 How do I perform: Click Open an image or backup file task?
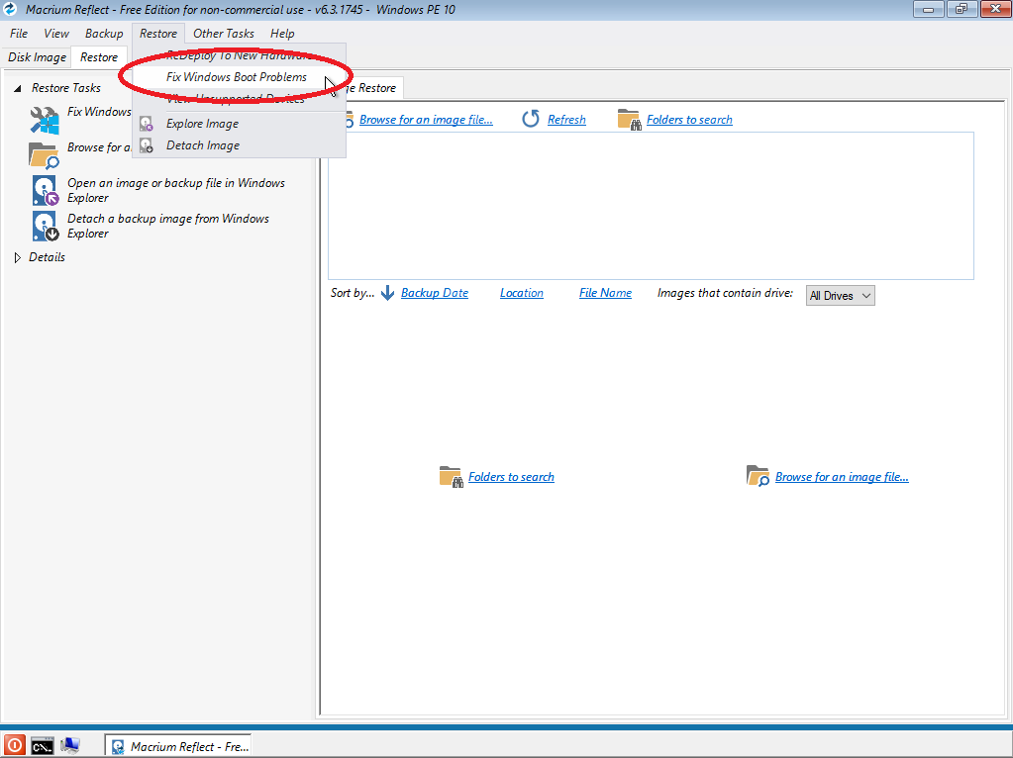175,190
